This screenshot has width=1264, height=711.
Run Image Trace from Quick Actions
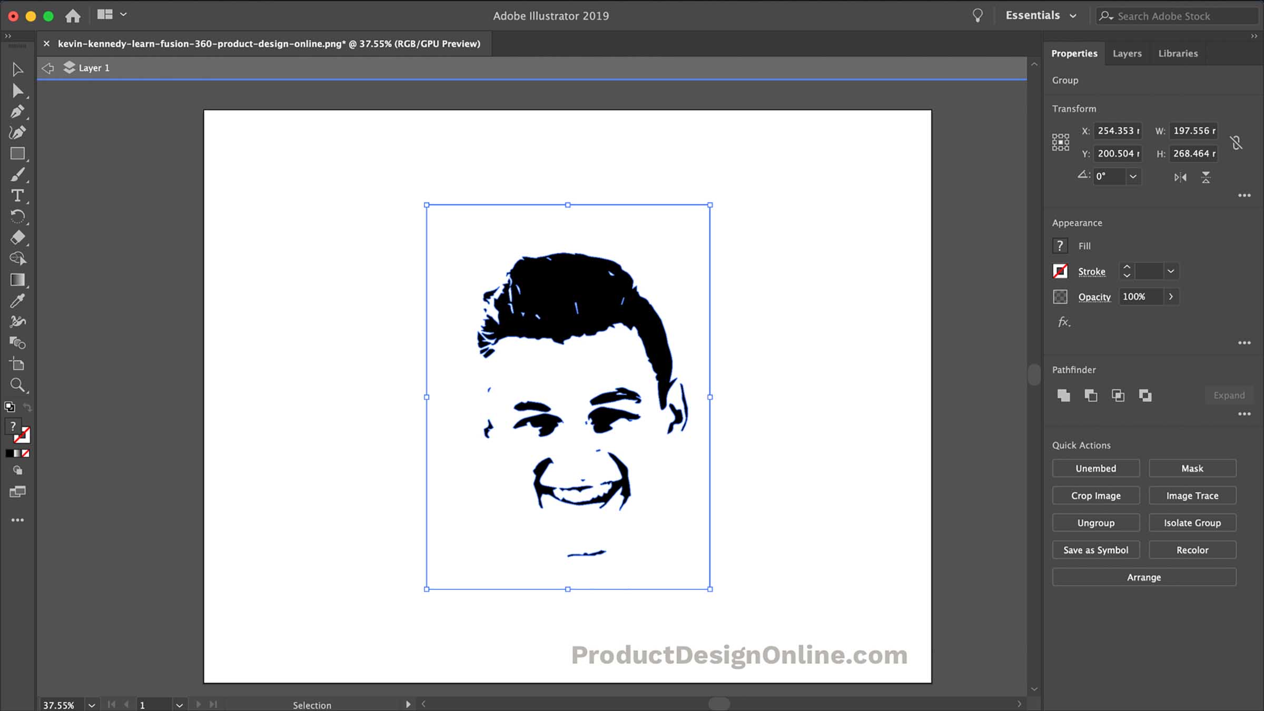click(1192, 495)
